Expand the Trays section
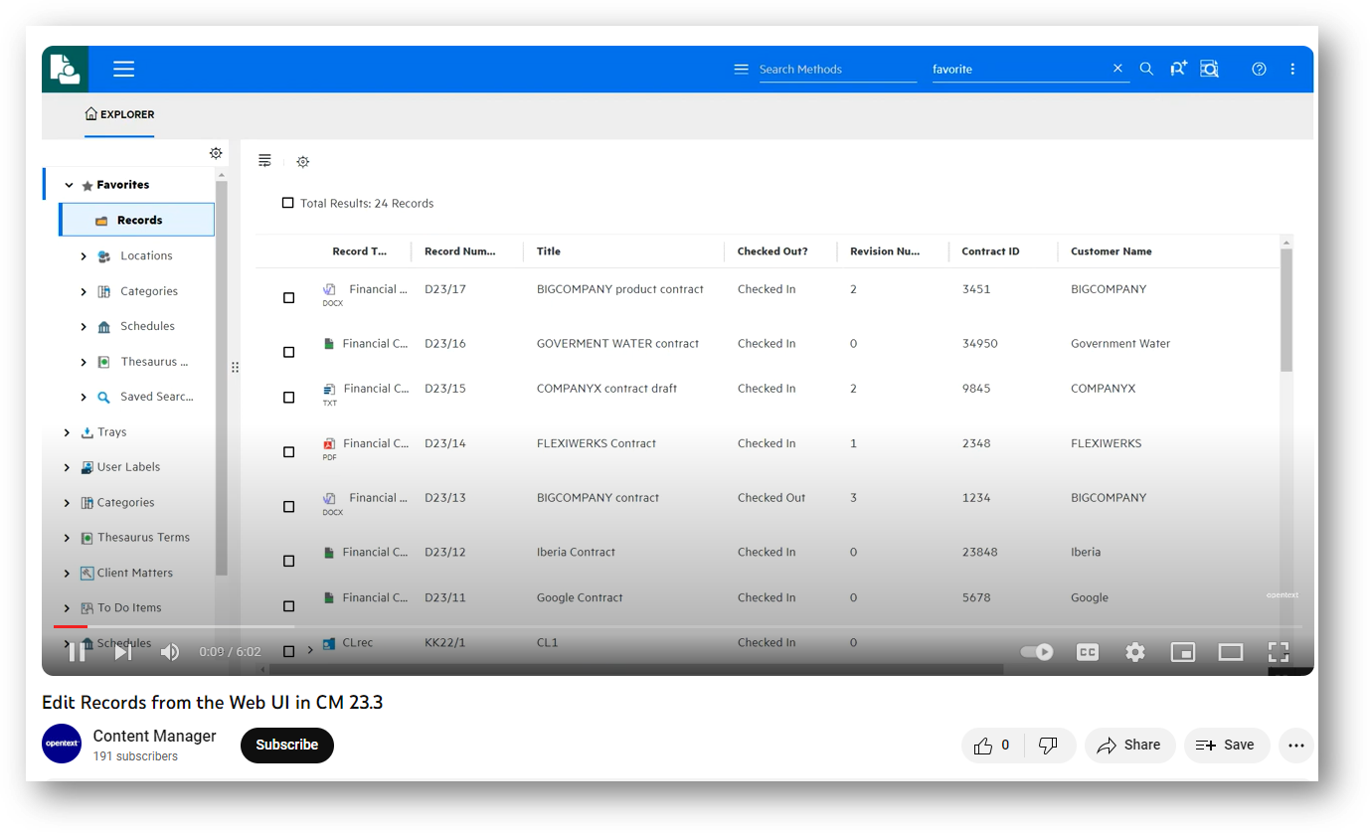 click(67, 431)
